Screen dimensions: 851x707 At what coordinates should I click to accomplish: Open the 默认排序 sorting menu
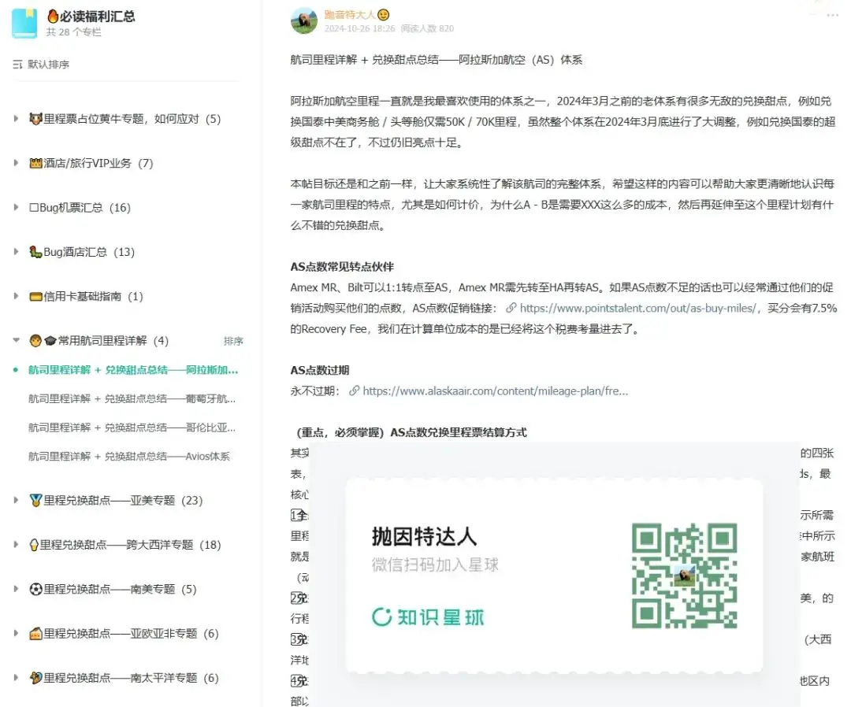point(47,63)
